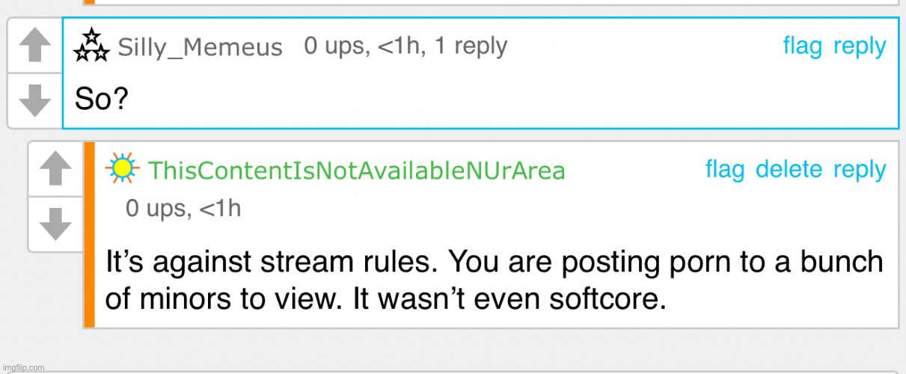Click the "0 ups, <1h, 1 reply" info

click(x=405, y=46)
